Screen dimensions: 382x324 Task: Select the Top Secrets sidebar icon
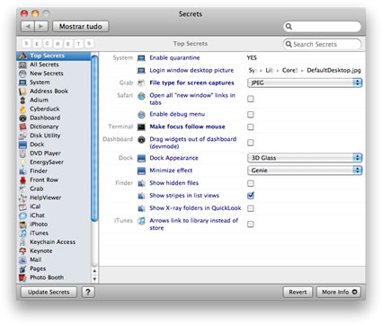[x=23, y=56]
